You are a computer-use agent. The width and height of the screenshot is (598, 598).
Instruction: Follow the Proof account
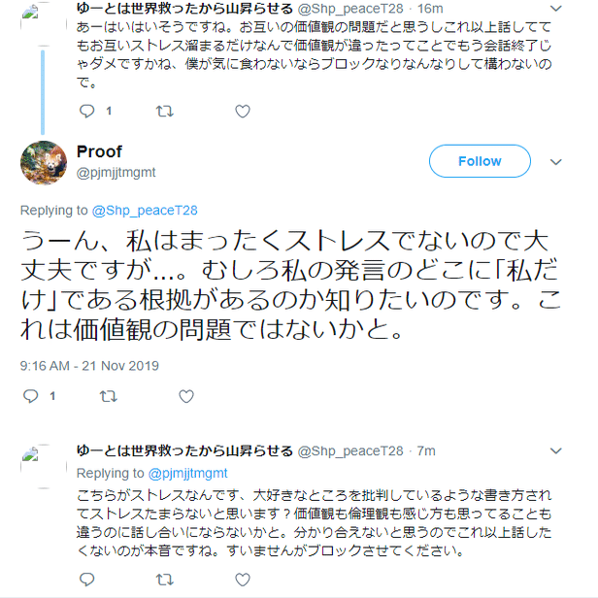pyautogui.click(x=480, y=161)
